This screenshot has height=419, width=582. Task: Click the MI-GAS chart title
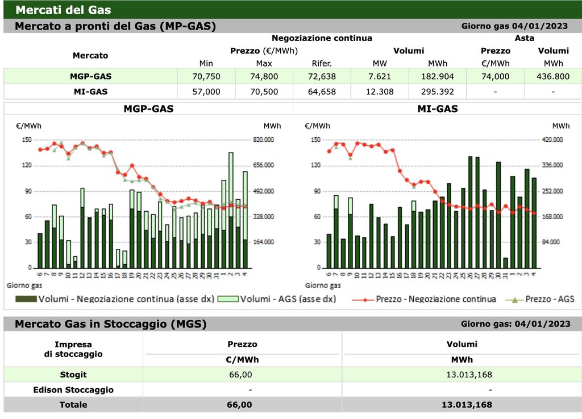click(x=437, y=109)
